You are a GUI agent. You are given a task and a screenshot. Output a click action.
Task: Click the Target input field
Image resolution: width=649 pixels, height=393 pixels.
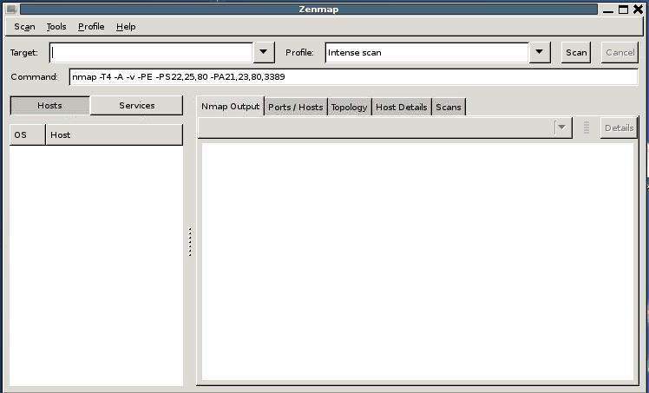(x=151, y=52)
